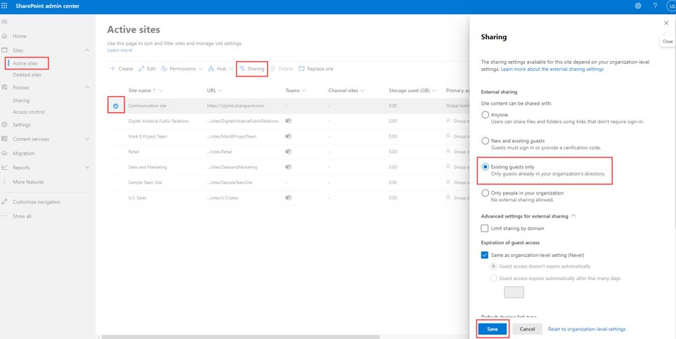Click the Customize navigation pencil icon
Screen dimensions: 676x339
[4, 202]
